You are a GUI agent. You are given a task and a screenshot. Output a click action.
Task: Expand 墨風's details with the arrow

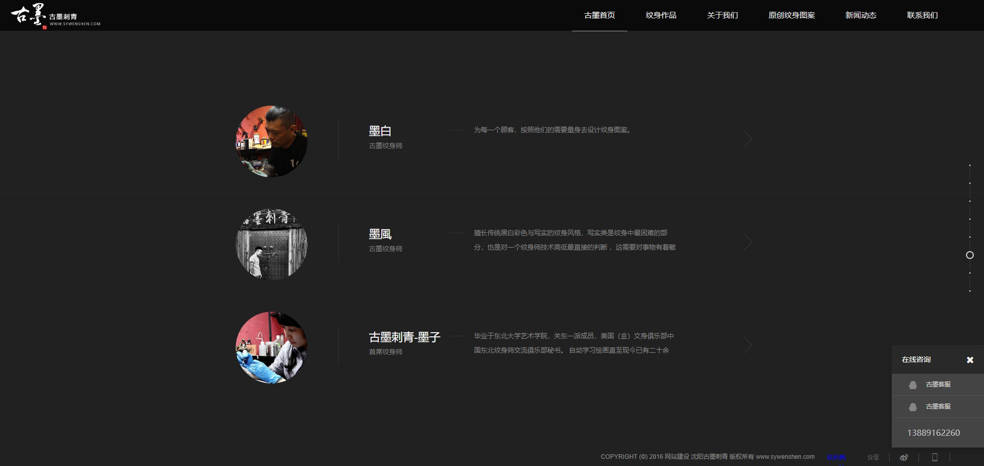pos(748,242)
